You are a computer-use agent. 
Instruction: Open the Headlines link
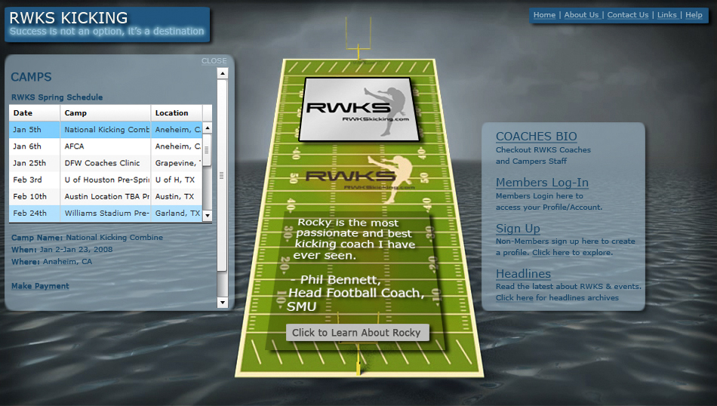(x=523, y=273)
